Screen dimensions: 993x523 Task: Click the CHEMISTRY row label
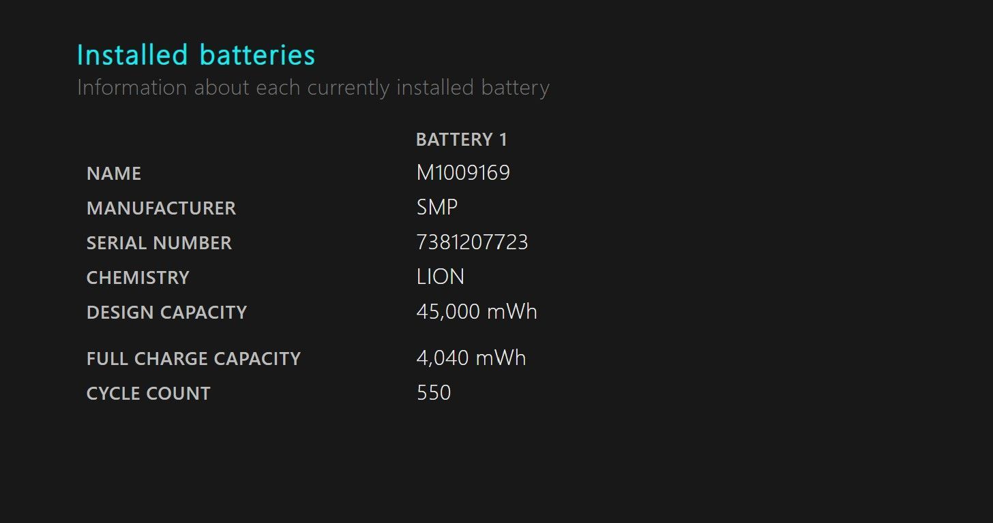click(x=138, y=278)
